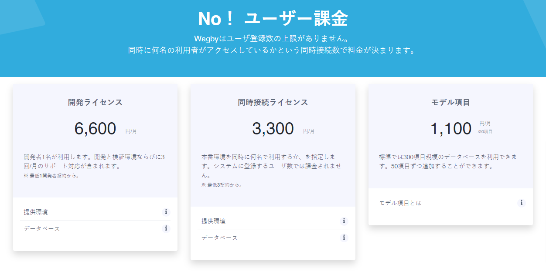Click info icon beside 提供環境 in 開発ライセンス card
Viewport: 546px width, 271px height.
pos(166,212)
